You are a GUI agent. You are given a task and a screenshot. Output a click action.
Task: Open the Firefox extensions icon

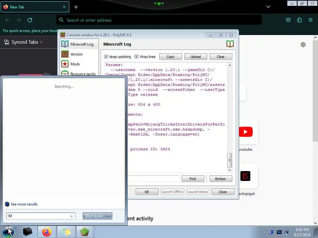click(x=299, y=20)
